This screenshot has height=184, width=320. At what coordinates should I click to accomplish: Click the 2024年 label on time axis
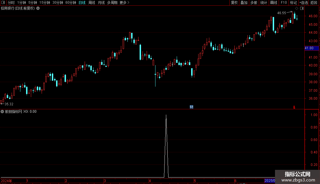[7, 181]
